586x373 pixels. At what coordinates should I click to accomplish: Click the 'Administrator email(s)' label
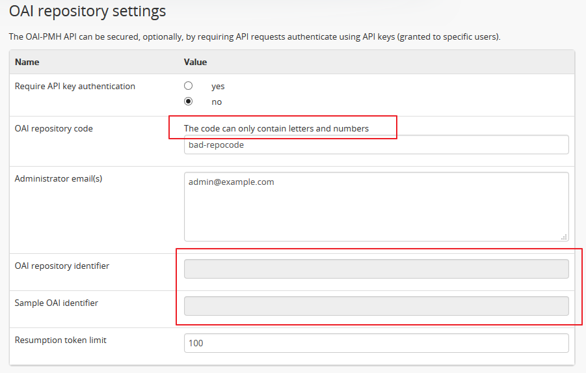(59, 178)
